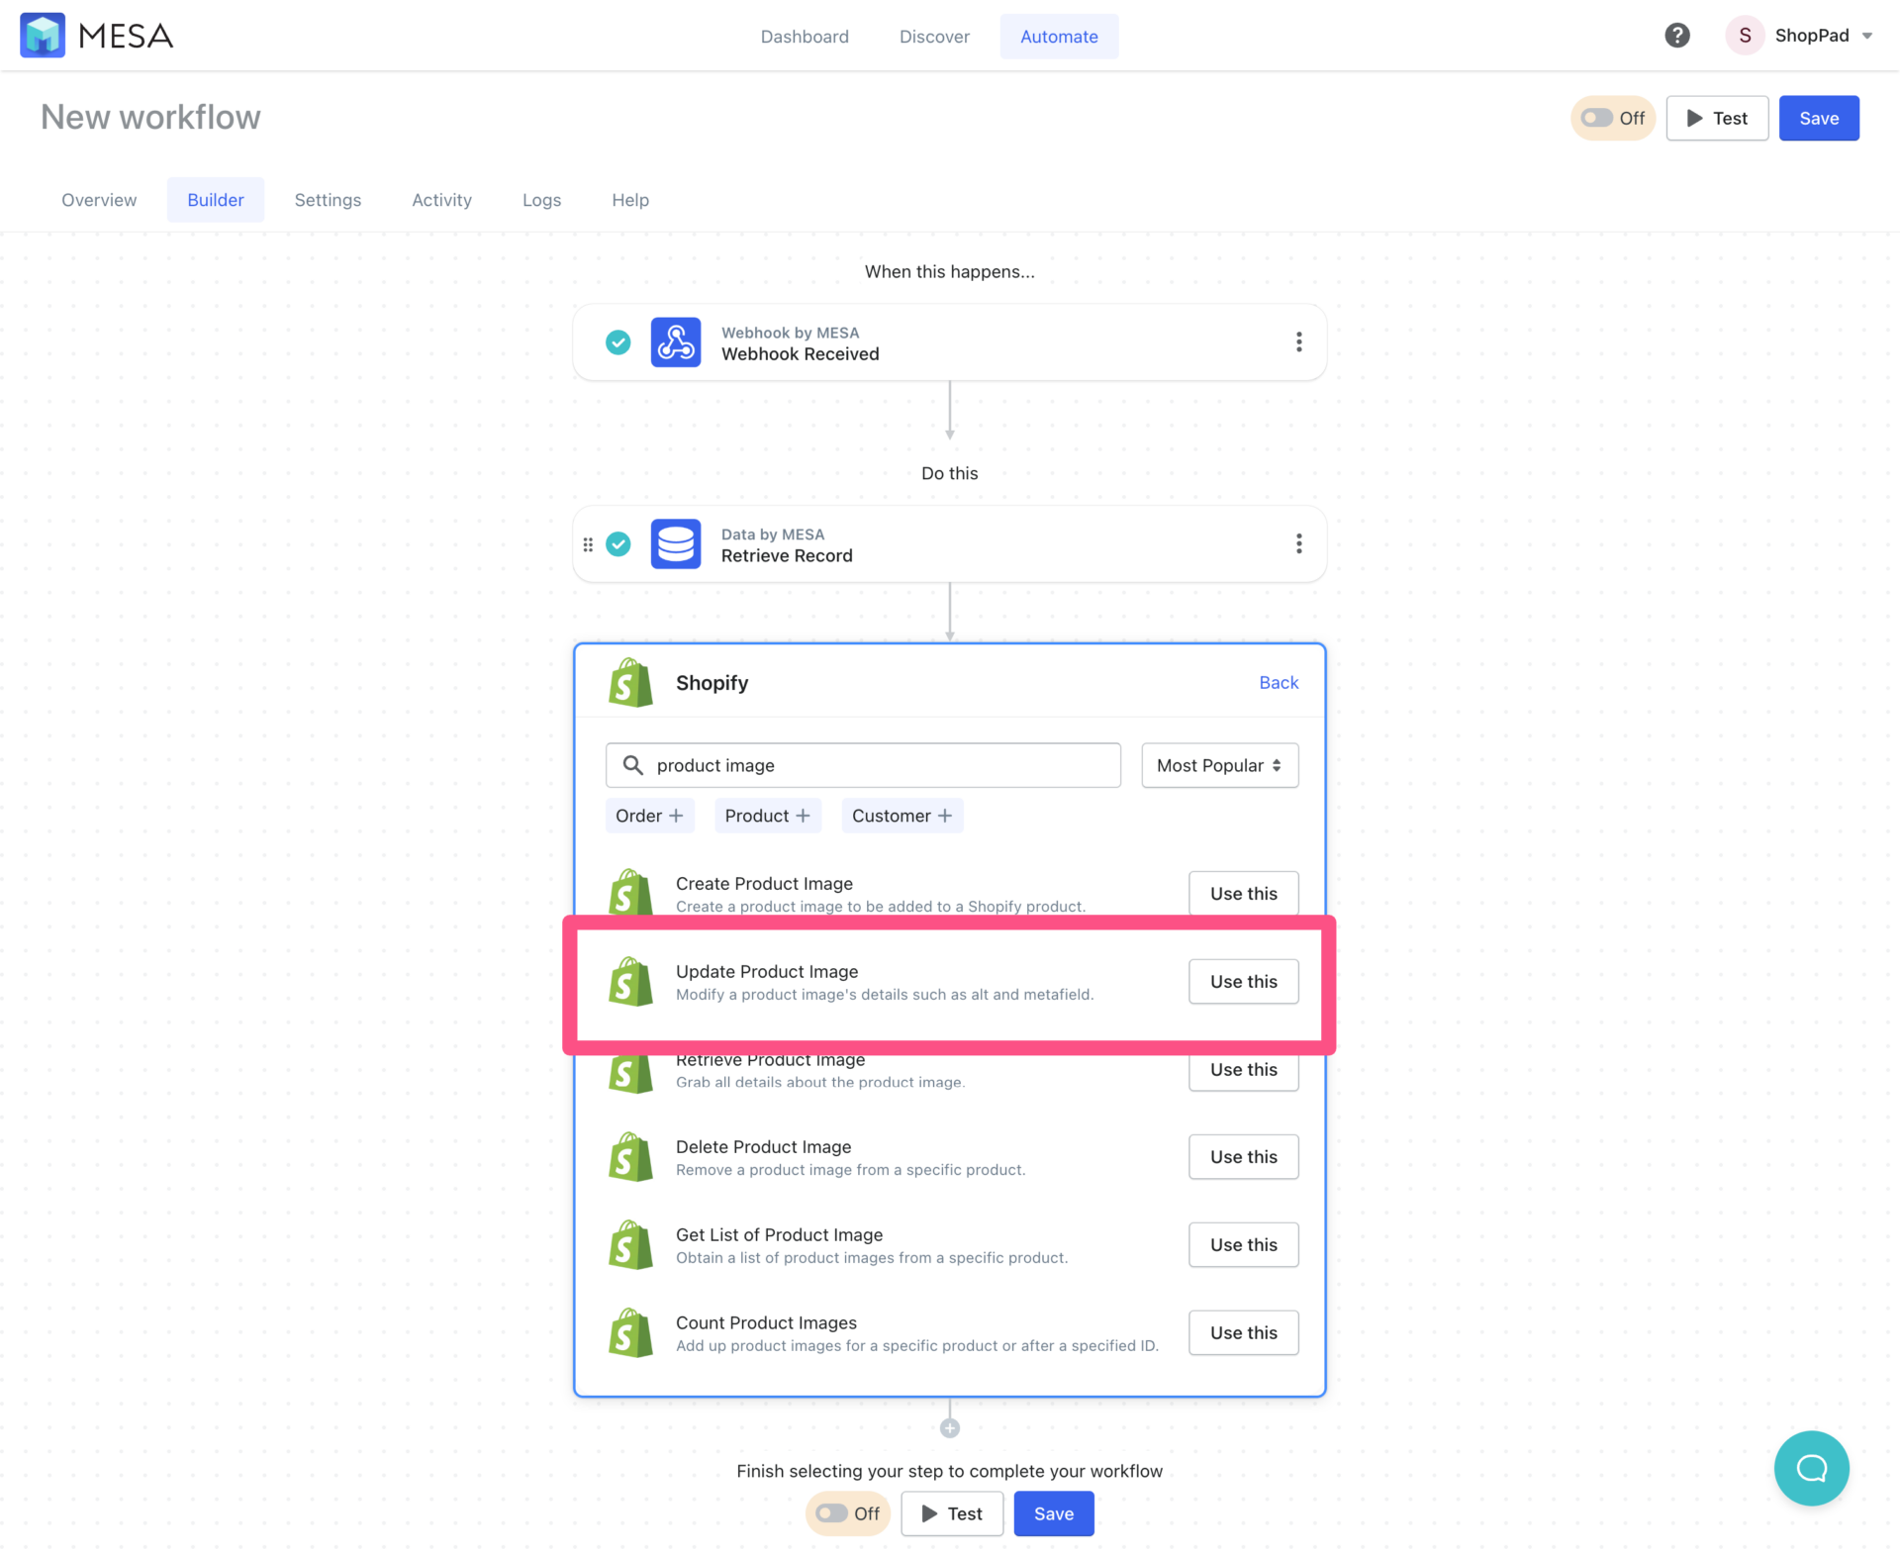Click the Back link in Shopify panel
This screenshot has width=1900, height=1557.
point(1279,682)
